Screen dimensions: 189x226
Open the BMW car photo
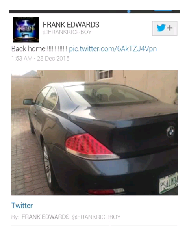(94, 133)
